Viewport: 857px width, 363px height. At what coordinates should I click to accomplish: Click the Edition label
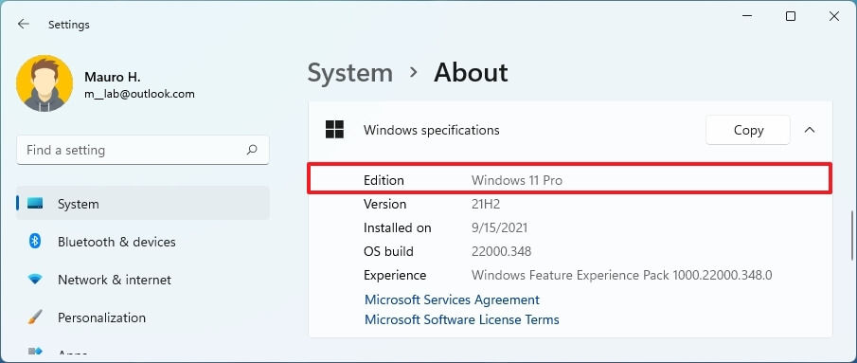click(384, 180)
